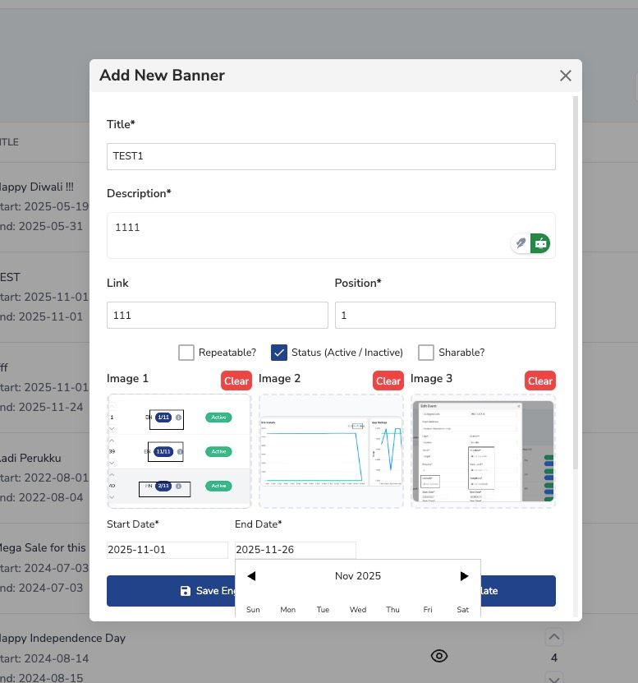Click the Title input field

(x=331, y=156)
